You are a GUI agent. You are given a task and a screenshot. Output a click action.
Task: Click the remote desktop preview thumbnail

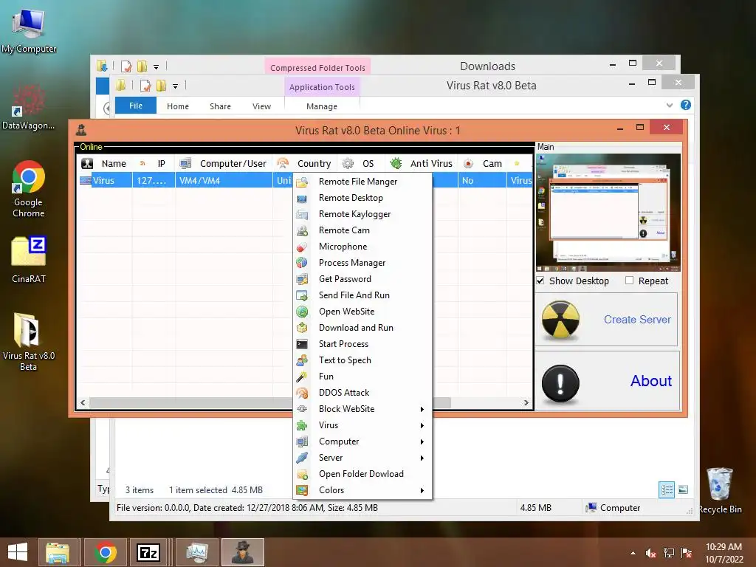coord(608,213)
